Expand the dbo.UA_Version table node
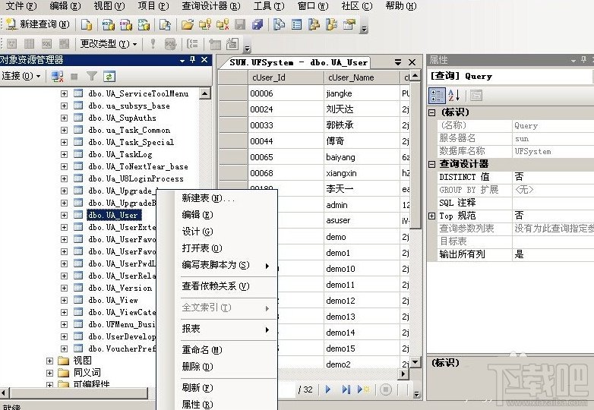Image resolution: width=594 pixels, height=410 pixels. [x=64, y=288]
